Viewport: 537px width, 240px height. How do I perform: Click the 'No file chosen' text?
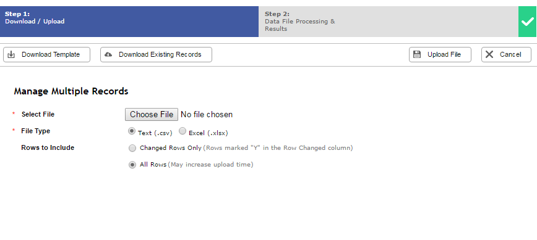(207, 115)
